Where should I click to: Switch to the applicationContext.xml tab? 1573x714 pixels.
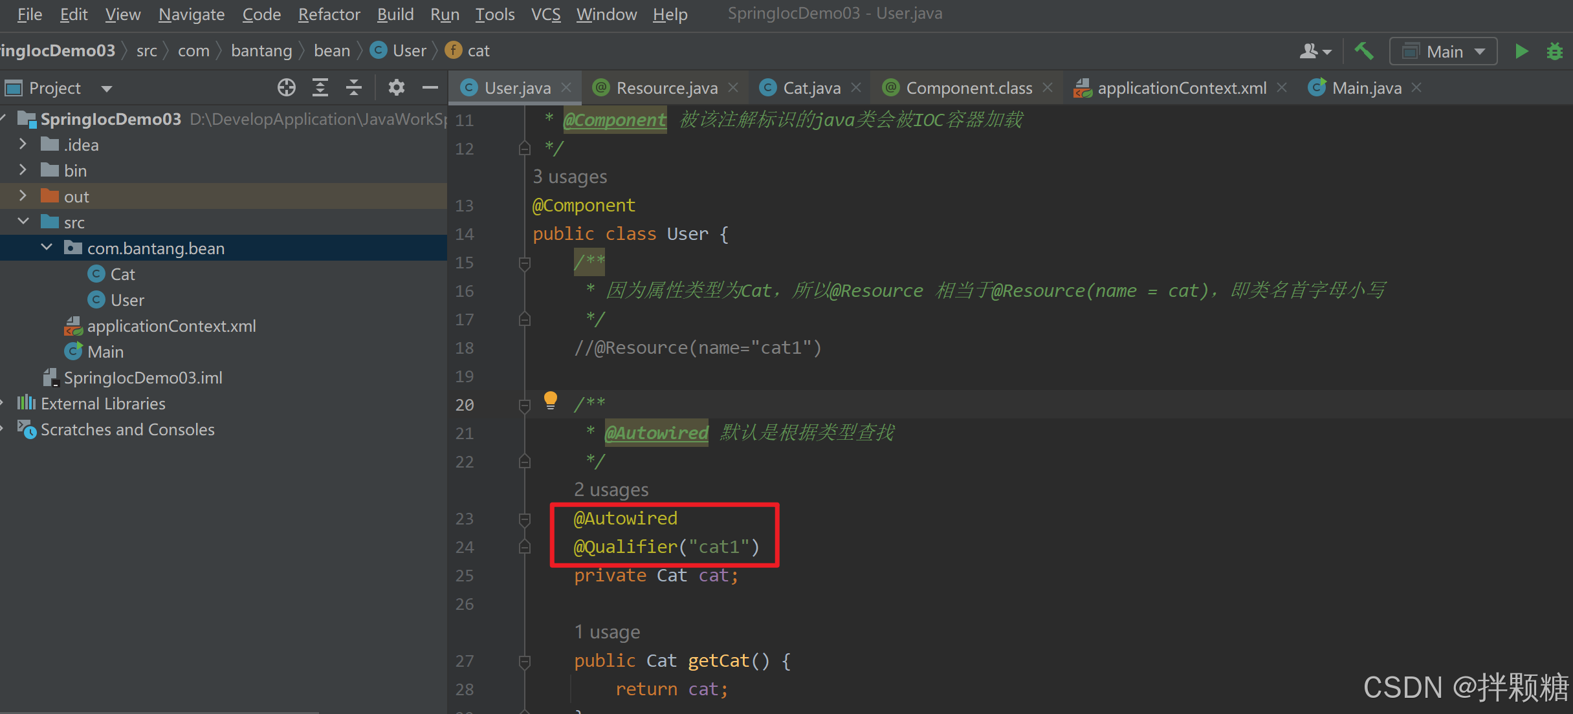tap(1181, 87)
